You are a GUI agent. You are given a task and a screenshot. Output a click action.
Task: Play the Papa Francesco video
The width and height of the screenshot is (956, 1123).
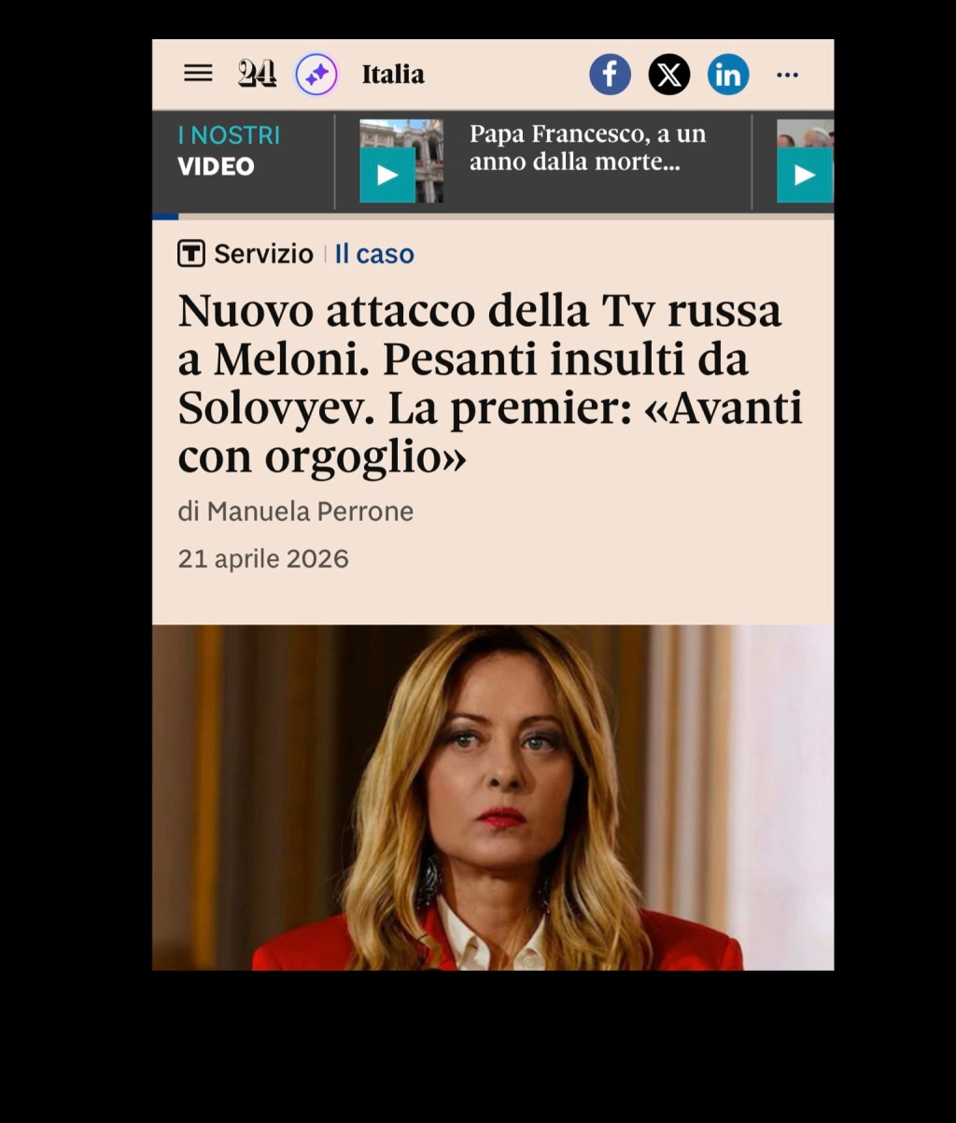(387, 175)
